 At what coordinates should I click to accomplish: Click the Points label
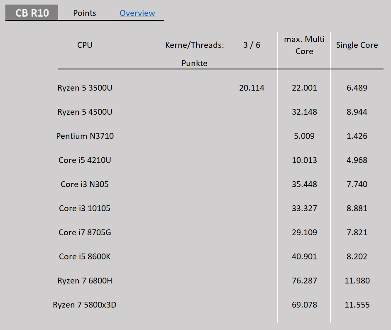(84, 13)
